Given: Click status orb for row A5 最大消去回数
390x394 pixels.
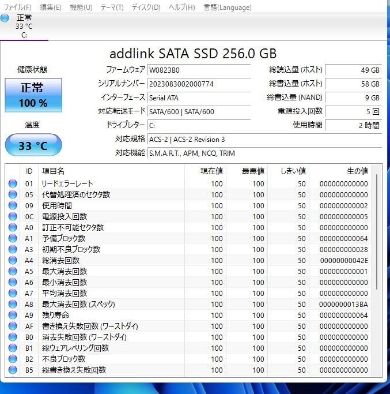Looking at the screenshot, I should tap(13, 271).
